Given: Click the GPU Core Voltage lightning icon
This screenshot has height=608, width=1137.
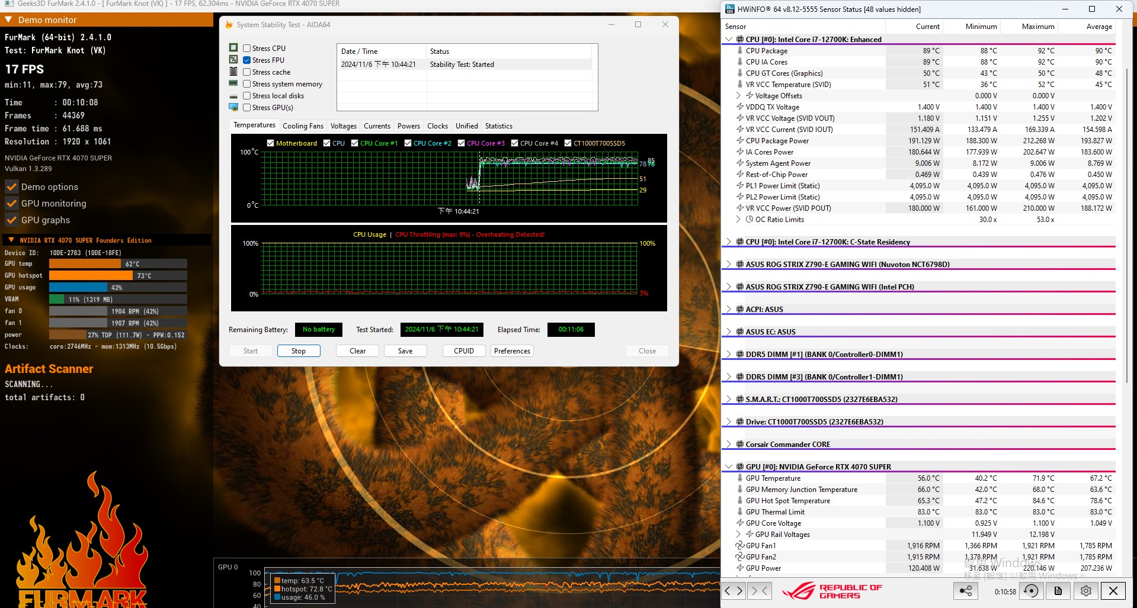Looking at the screenshot, I should pos(740,523).
